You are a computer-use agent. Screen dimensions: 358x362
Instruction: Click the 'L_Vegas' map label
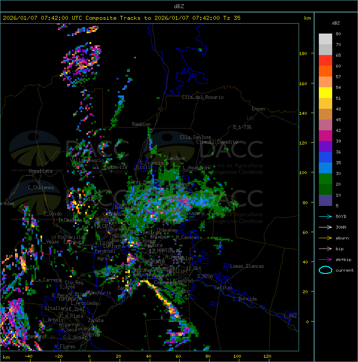(50, 242)
